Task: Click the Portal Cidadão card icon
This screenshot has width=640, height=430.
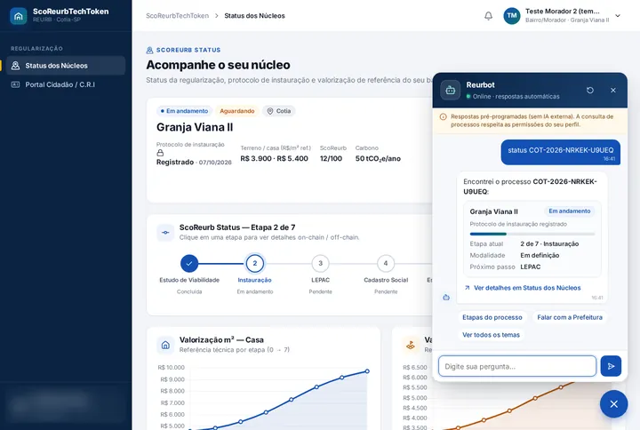Action: (x=15, y=84)
